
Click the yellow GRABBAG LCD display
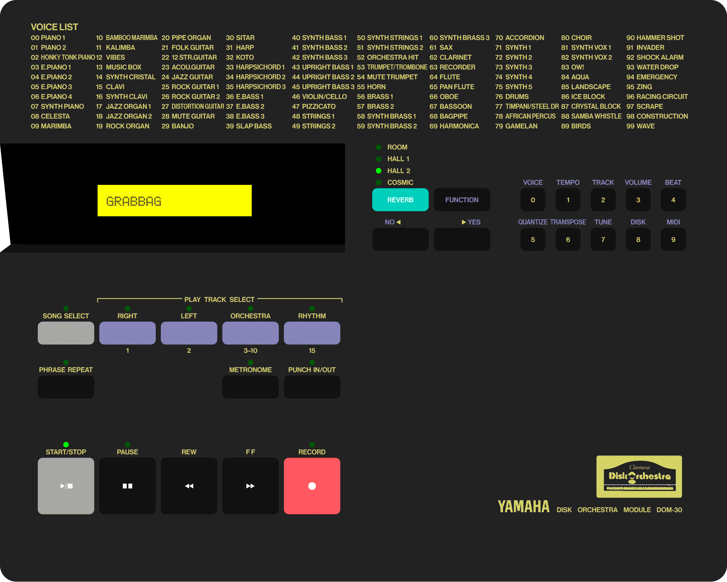[174, 200]
